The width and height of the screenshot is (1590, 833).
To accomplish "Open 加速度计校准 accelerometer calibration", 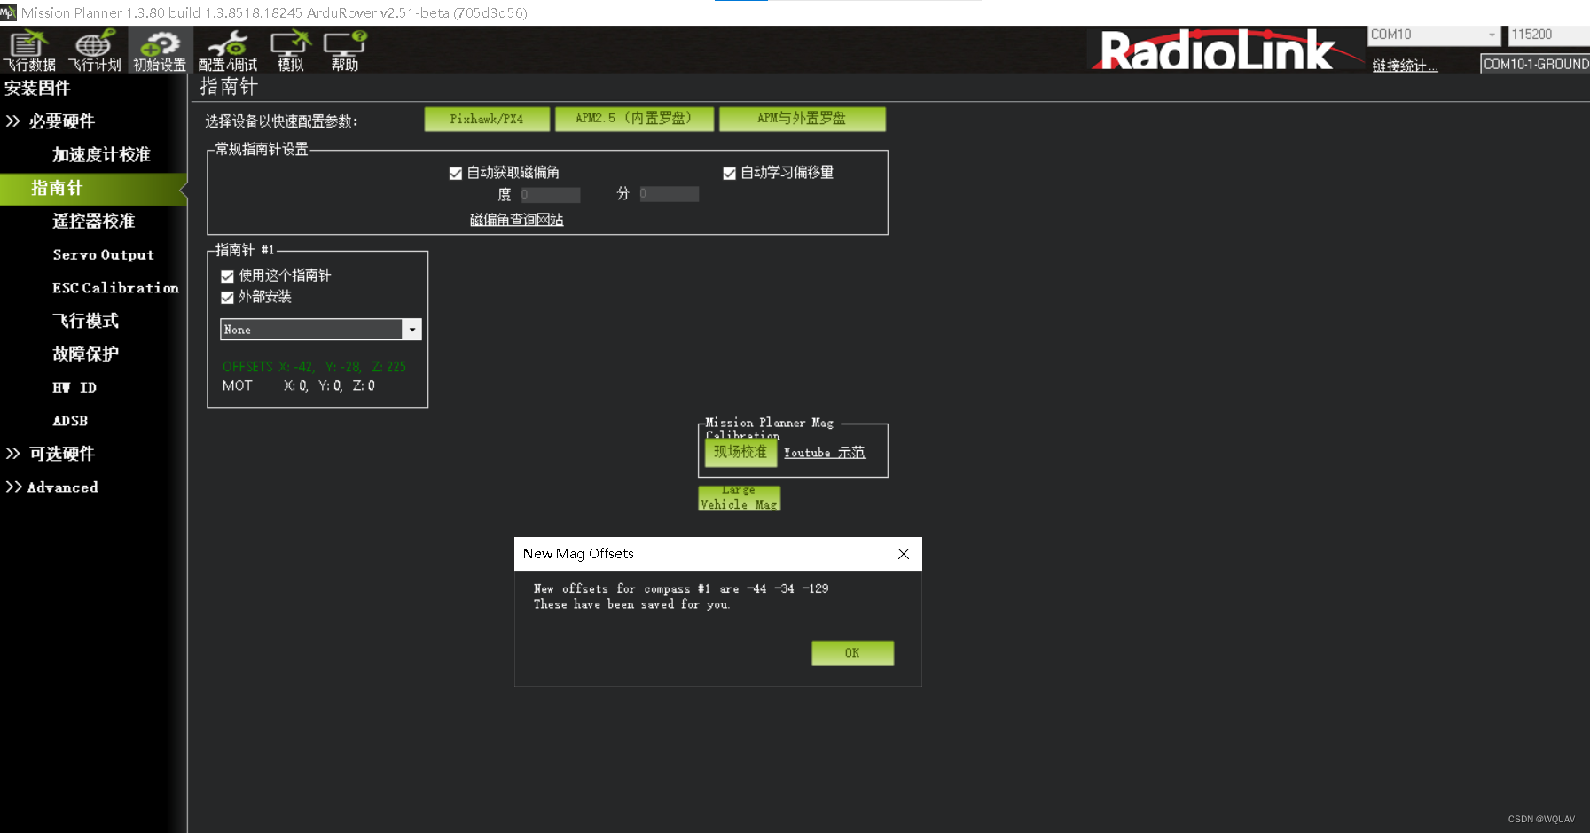I will [101, 154].
